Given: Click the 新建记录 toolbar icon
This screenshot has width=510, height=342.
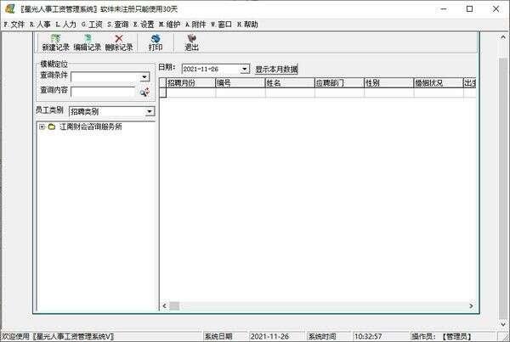Looking at the screenshot, I should (55, 38).
